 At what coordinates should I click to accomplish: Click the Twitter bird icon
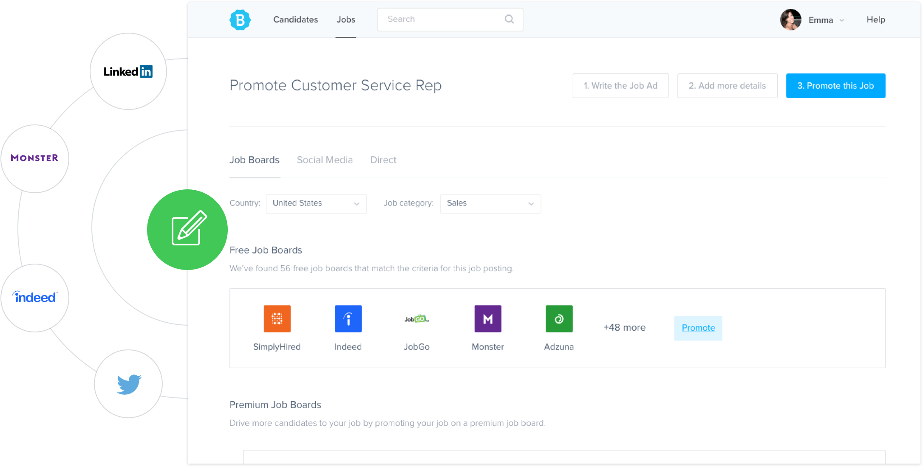129,384
